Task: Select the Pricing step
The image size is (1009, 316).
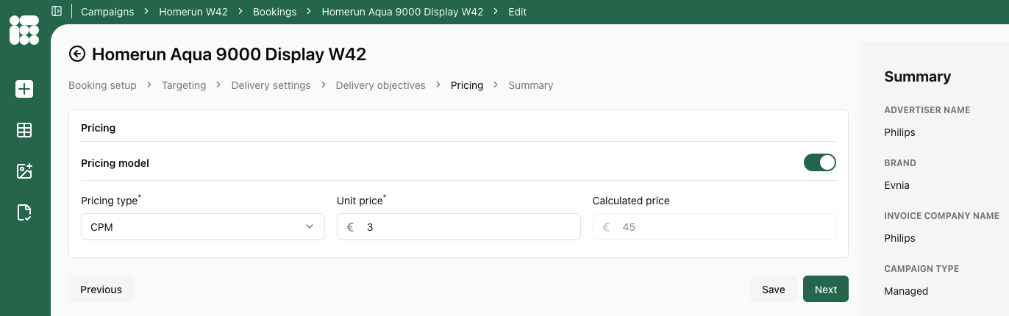Action: 467,85
